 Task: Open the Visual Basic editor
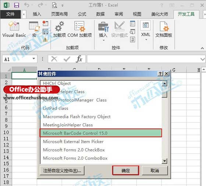(x=14, y=29)
